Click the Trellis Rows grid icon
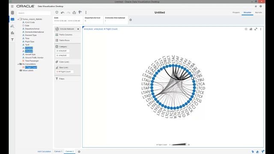Viewport: 274px width, 154px height. [x=57, y=40]
